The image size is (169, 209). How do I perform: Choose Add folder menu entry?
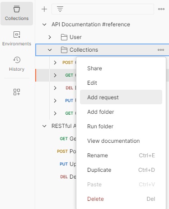(x=121, y=112)
